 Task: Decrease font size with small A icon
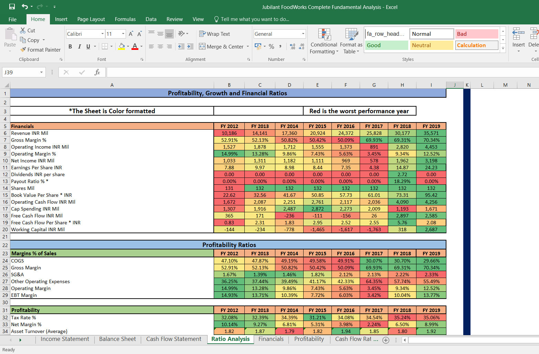(139, 34)
